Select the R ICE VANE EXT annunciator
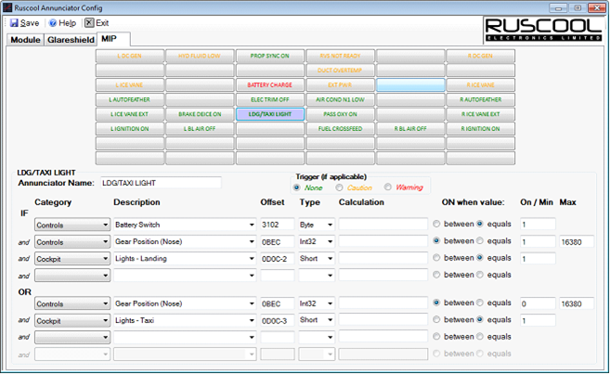This screenshot has height=374, width=610. point(480,114)
